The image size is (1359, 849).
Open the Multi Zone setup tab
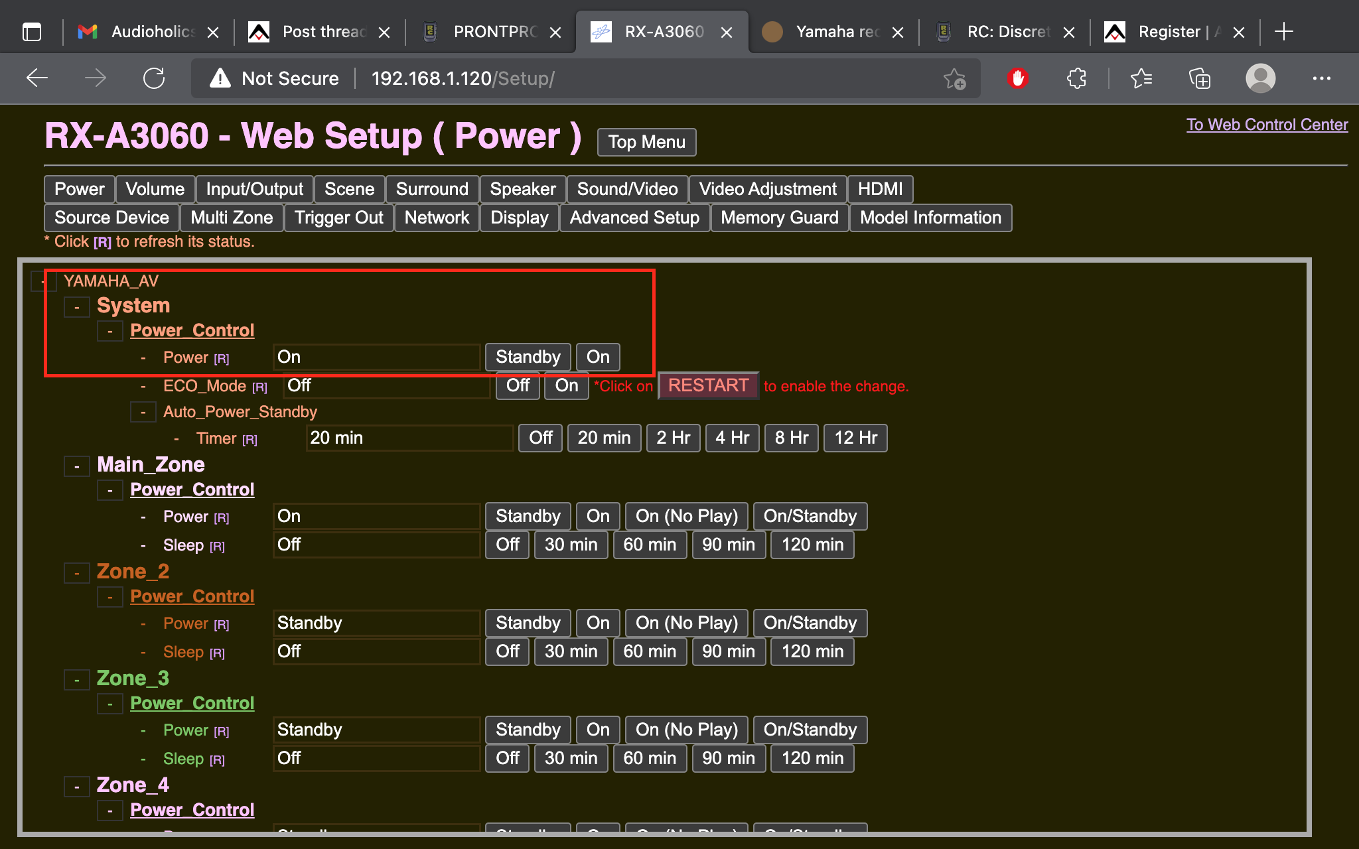coord(232,218)
